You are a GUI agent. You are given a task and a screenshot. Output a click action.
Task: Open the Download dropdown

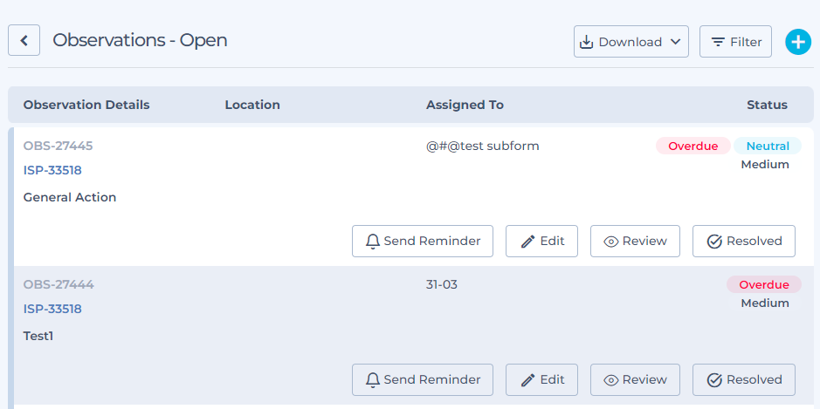pos(631,42)
